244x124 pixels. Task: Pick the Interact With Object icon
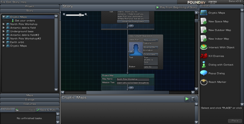pos(204,47)
